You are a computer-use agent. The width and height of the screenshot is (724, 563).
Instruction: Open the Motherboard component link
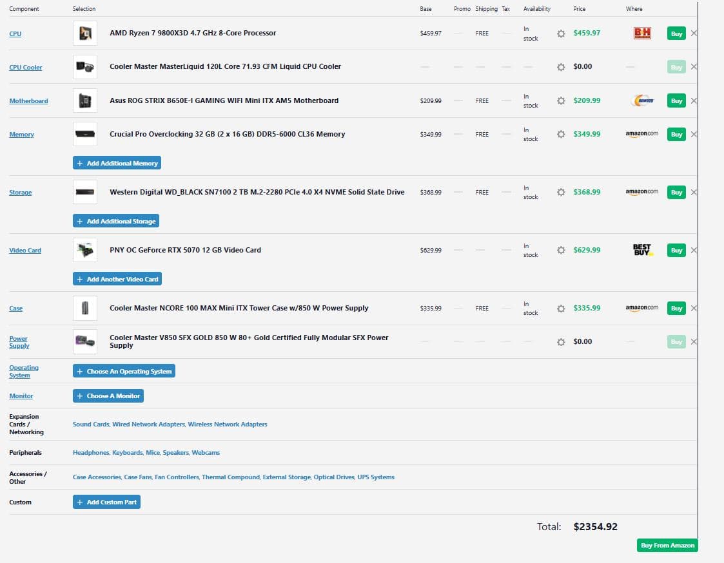pyautogui.click(x=28, y=101)
